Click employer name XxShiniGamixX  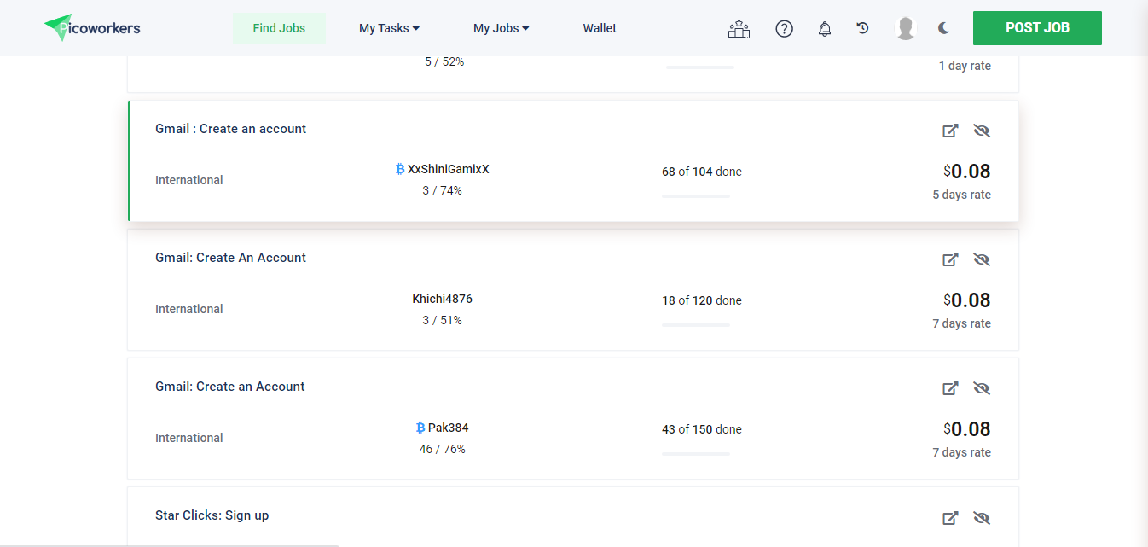click(449, 169)
